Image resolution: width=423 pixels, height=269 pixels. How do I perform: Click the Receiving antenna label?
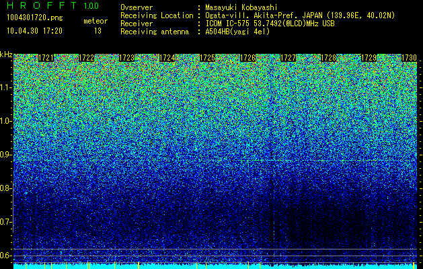(x=155, y=32)
